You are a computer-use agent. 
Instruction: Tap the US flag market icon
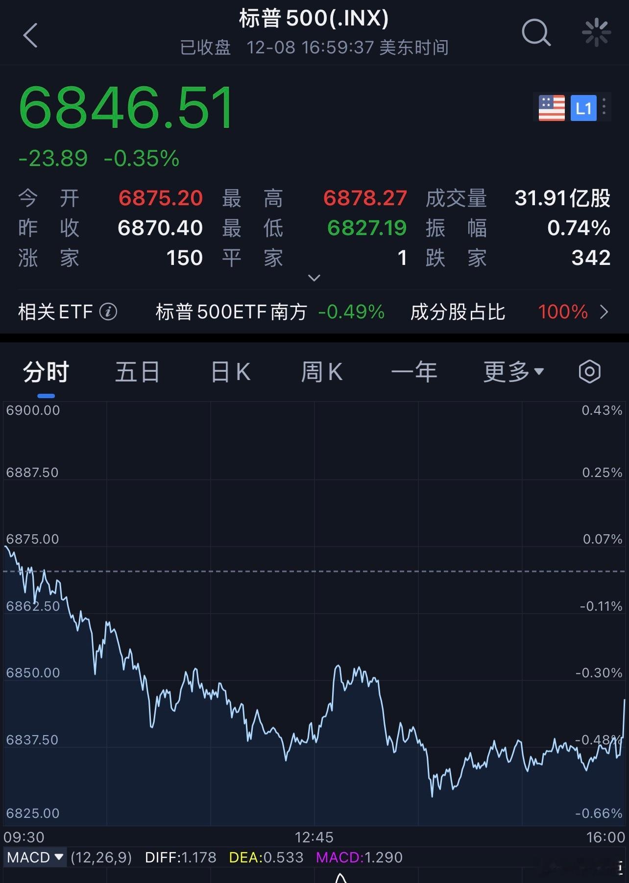pos(552,108)
